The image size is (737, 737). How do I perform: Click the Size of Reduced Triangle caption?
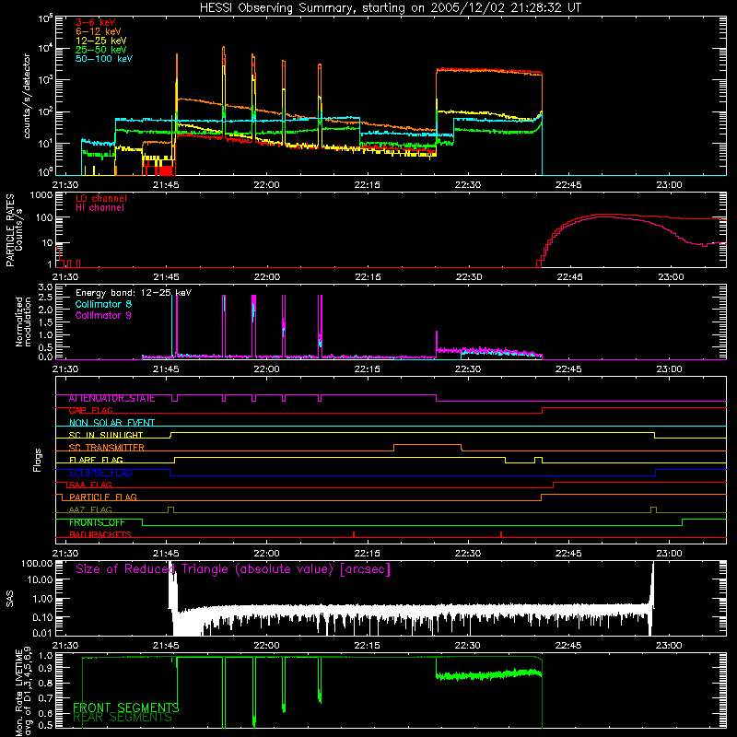coord(233,569)
